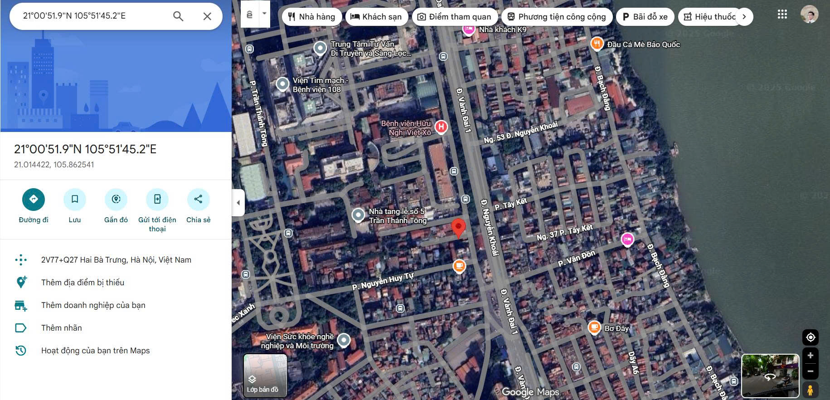Center map on my location
830x400 pixels.
[x=810, y=337]
